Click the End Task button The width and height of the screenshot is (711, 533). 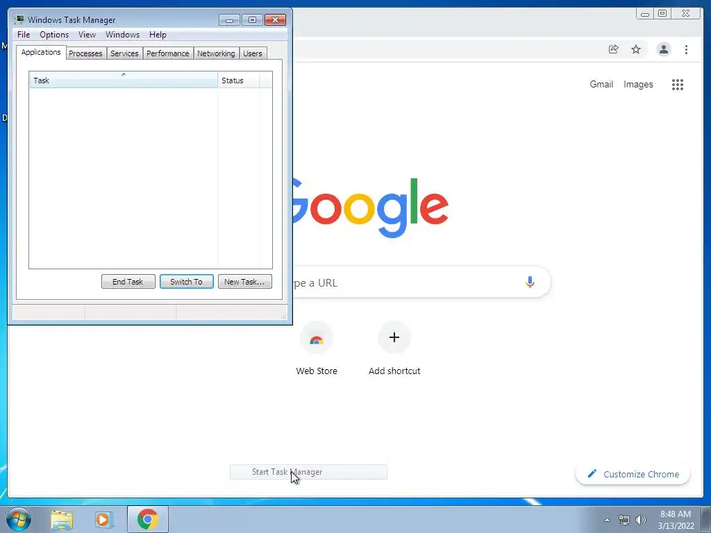tap(128, 282)
